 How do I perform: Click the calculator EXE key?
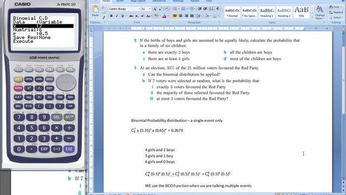[69, 149]
